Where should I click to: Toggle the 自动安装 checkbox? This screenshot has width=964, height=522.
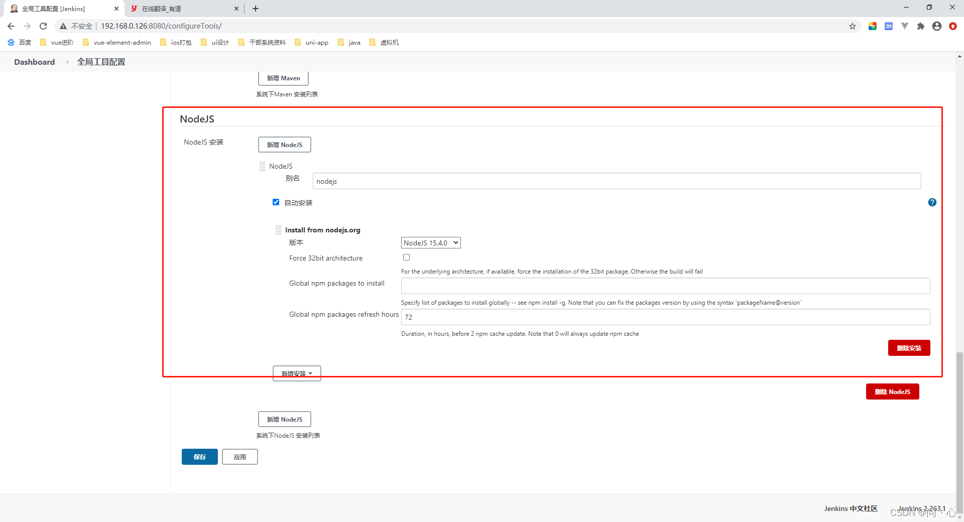(x=276, y=202)
